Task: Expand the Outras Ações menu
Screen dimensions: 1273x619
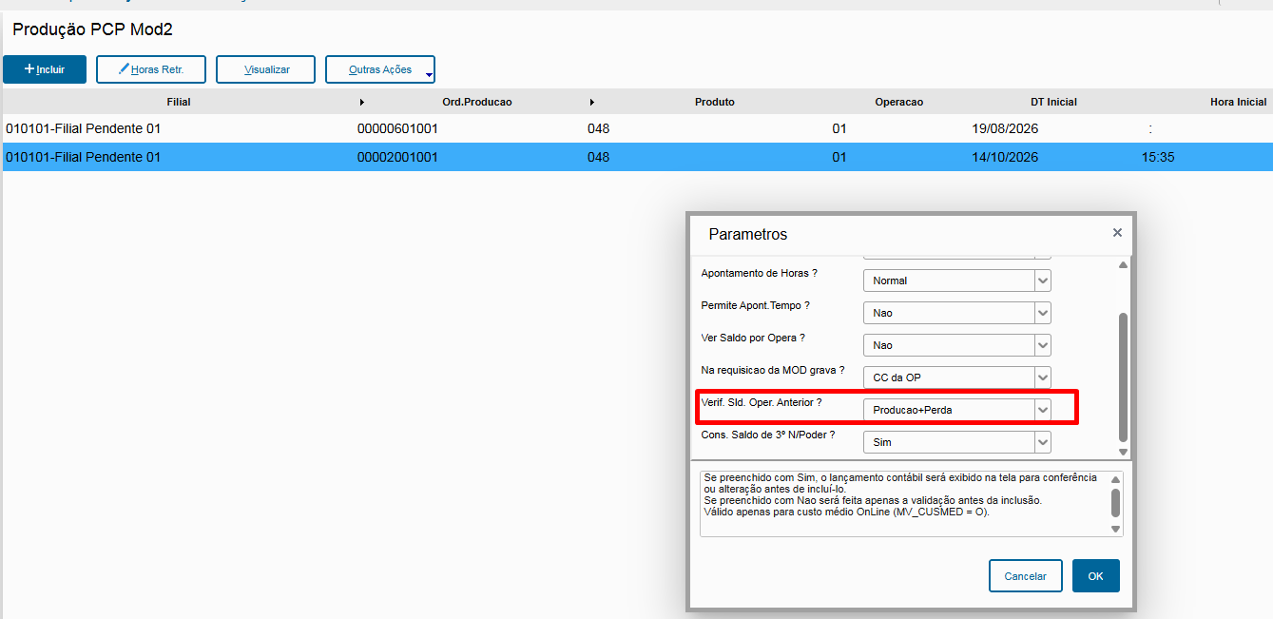Action: tap(380, 69)
